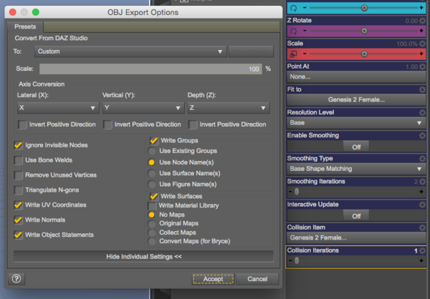This screenshot has width=430, height=299.
Task: Select Use Figure Name(s) radio
Action: (x=152, y=185)
